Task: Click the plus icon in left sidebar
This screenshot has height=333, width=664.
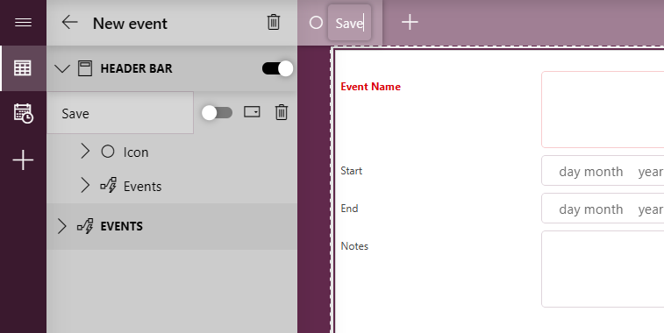Action: point(23,160)
